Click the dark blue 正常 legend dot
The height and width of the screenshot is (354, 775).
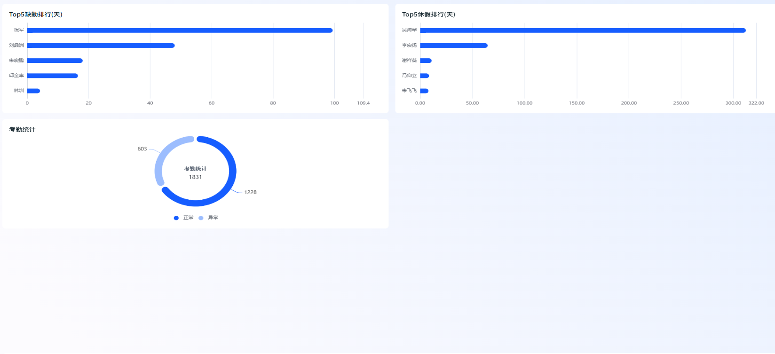coord(176,218)
